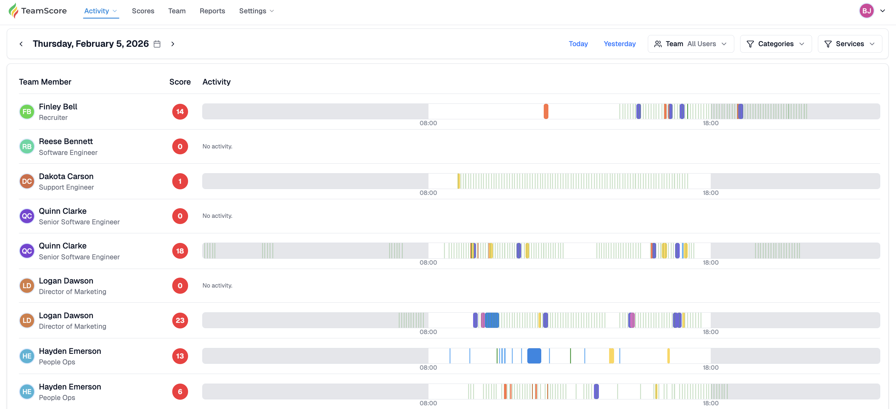Open the calendar date picker icon
This screenshot has height=409, width=896.
coord(157,44)
